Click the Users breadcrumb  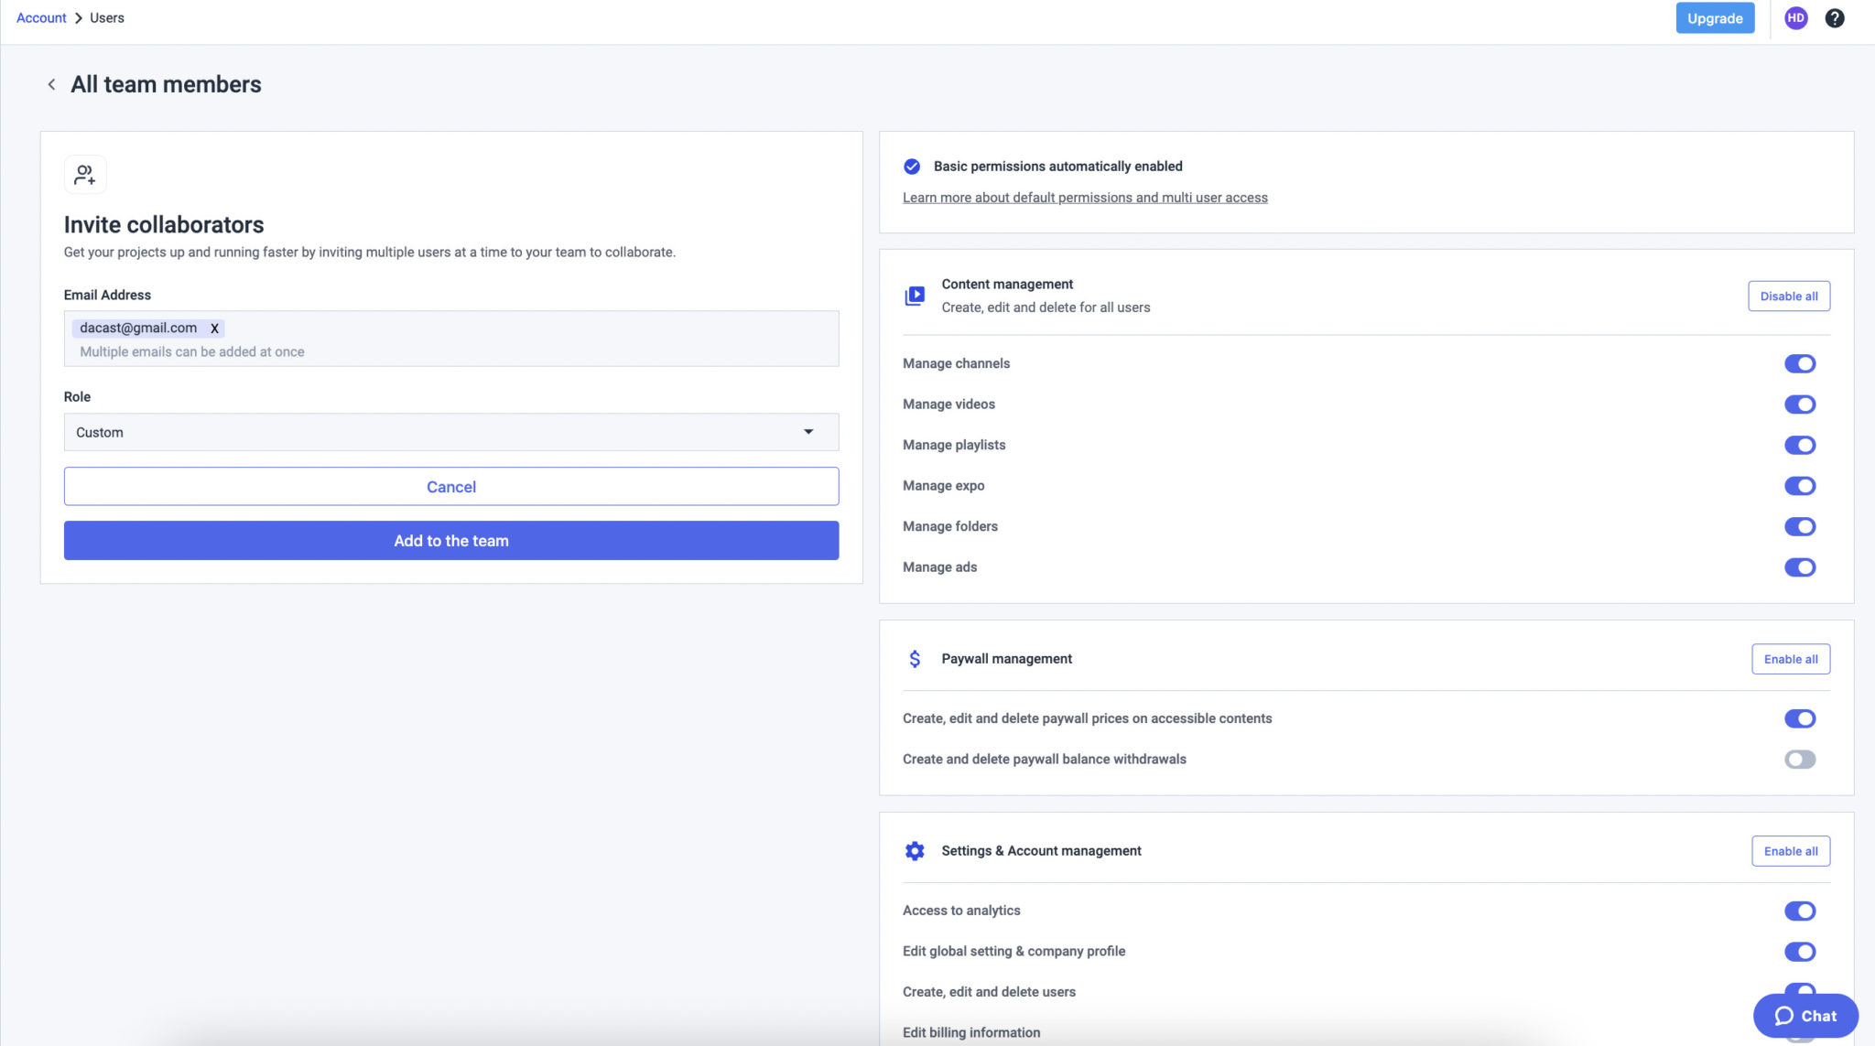point(107,17)
